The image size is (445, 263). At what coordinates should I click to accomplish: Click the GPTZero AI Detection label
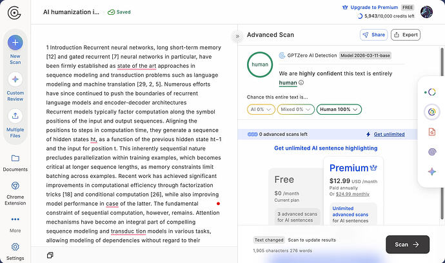coord(312,55)
